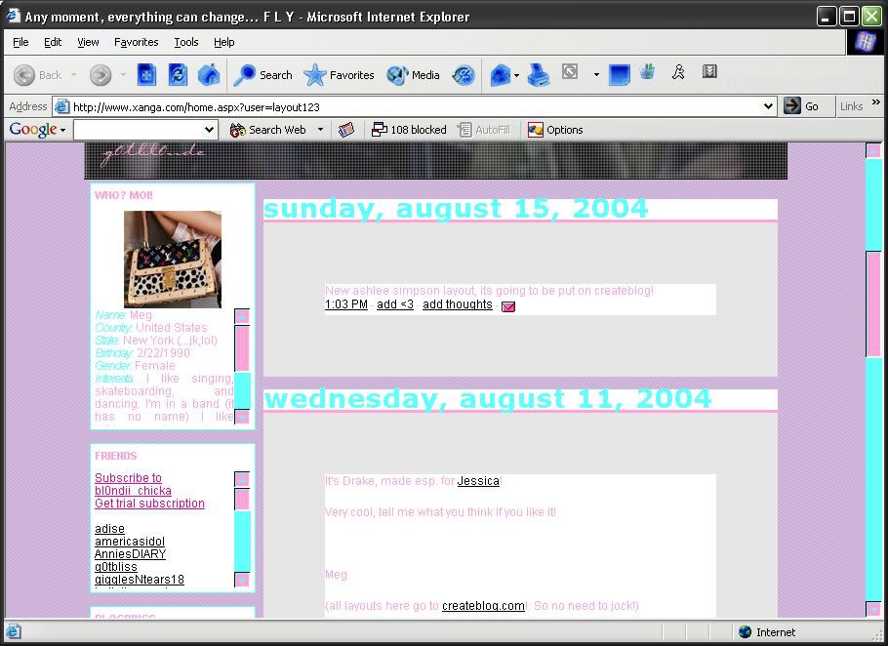888x646 pixels.
Task: Open the Media pane
Action: pos(413,75)
